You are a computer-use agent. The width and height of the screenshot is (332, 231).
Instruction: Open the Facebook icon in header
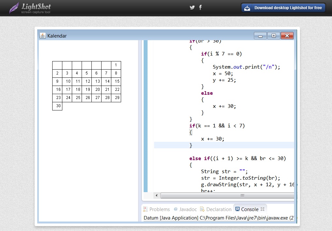200,8
